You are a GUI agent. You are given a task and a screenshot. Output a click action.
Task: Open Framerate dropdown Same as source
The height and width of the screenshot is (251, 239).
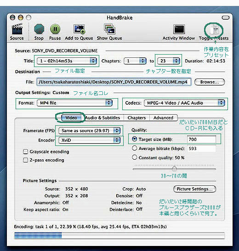[90, 131]
